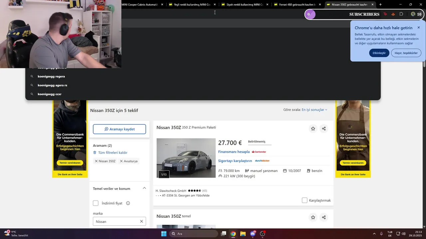Open the Nissan 350Z Premium Paketi title

pyautogui.click(x=186, y=127)
